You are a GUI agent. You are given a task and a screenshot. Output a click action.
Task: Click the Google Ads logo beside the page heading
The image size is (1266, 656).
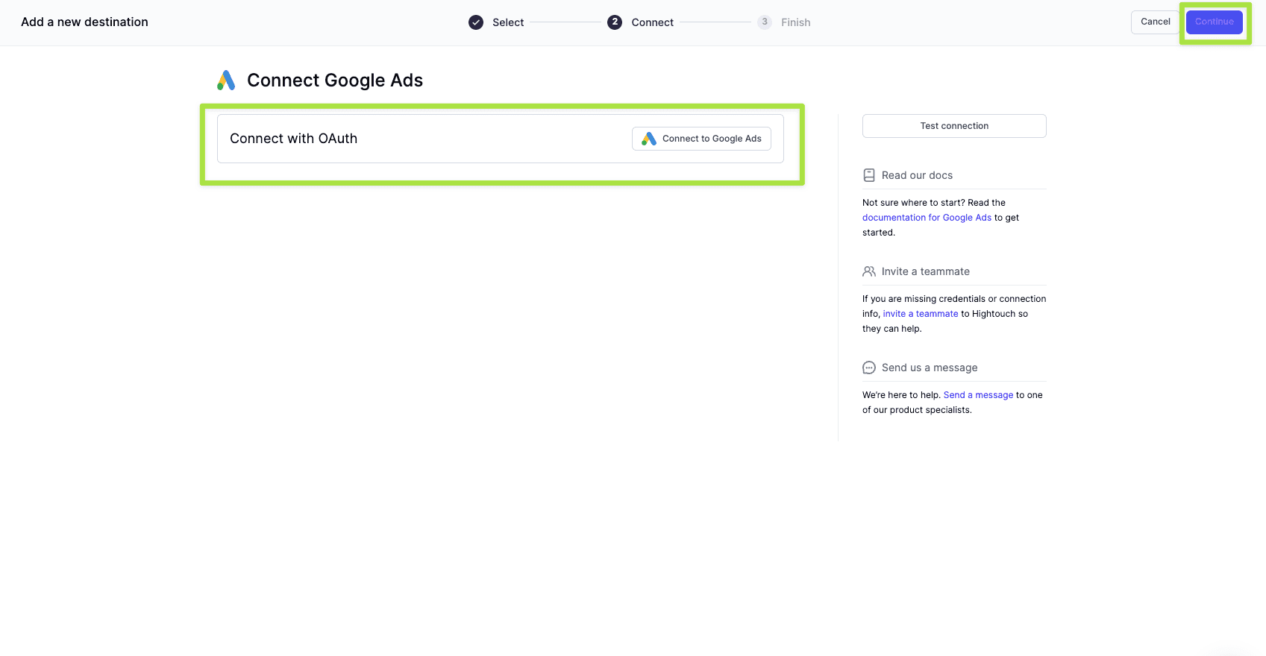pyautogui.click(x=226, y=81)
